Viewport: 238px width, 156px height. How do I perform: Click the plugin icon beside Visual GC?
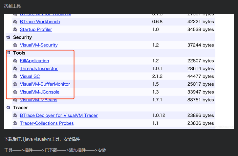pos(15,76)
